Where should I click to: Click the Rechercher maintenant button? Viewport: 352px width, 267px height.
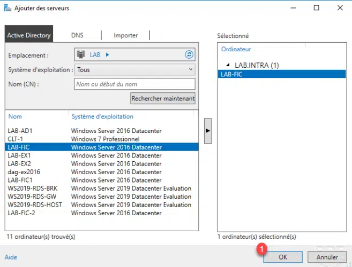[x=163, y=99]
